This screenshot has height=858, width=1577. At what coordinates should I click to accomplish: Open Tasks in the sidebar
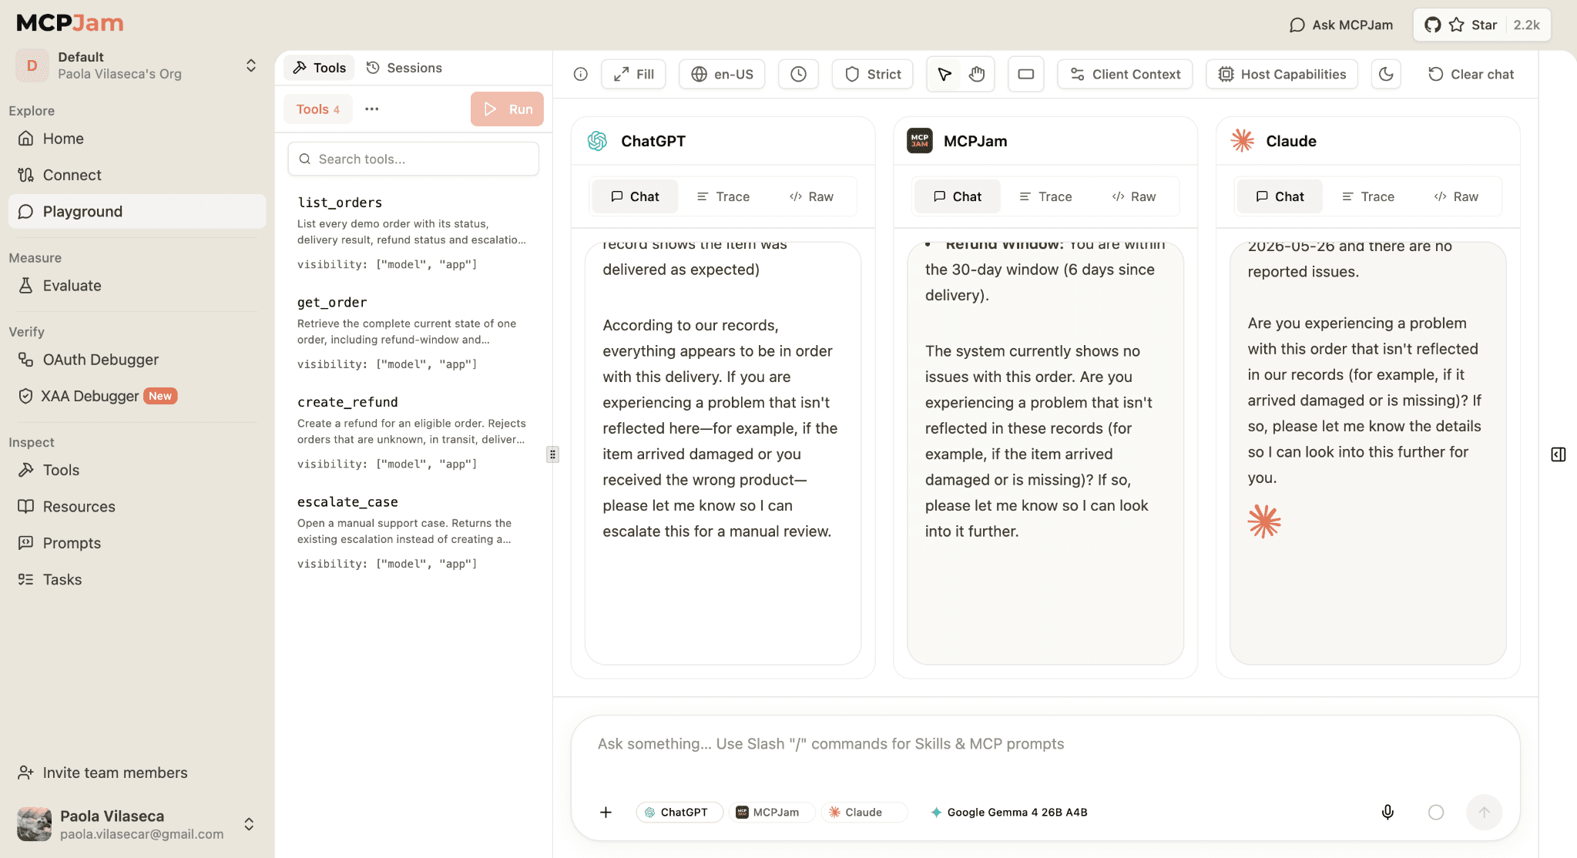coord(137,579)
